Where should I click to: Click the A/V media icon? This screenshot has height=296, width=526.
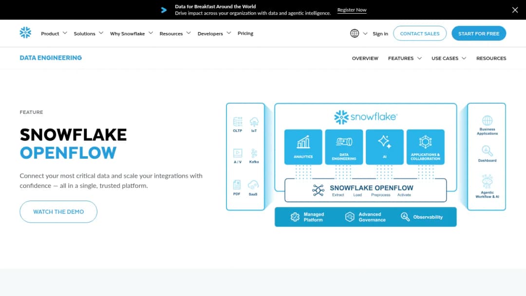(x=238, y=153)
